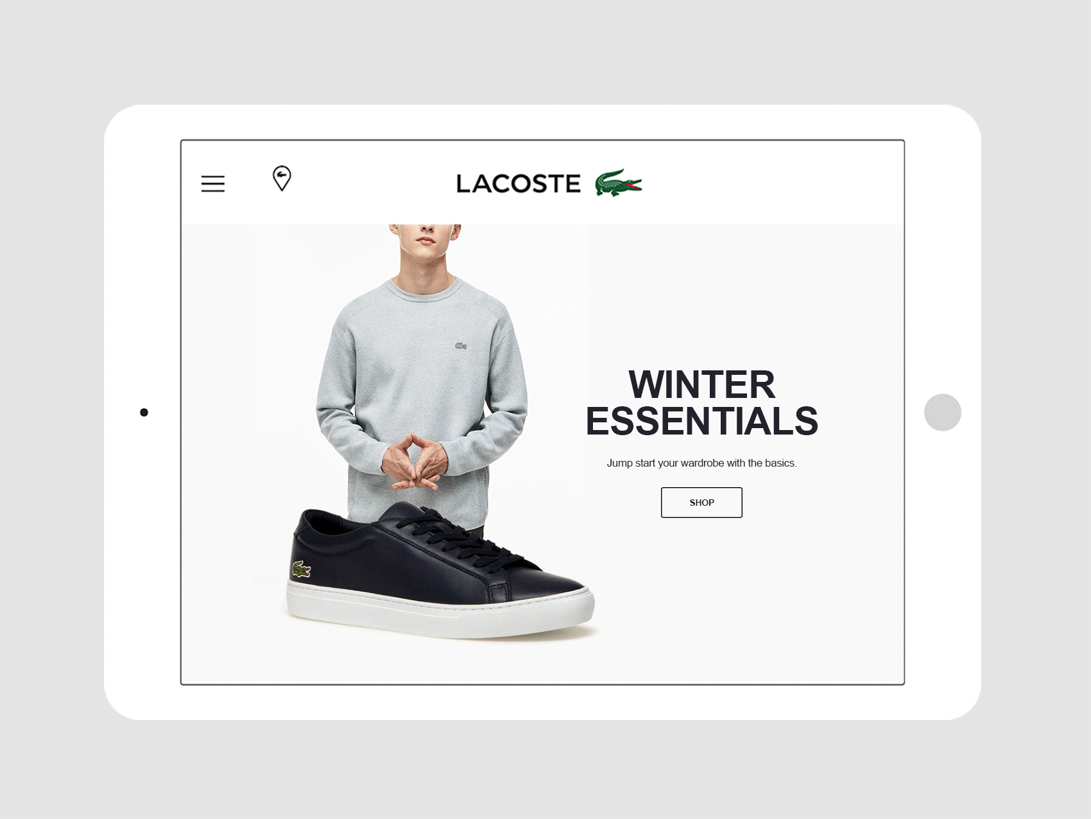1091x819 pixels.
Task: Click the 'Jump start your wardrobe' tagline
Action: [x=701, y=463]
